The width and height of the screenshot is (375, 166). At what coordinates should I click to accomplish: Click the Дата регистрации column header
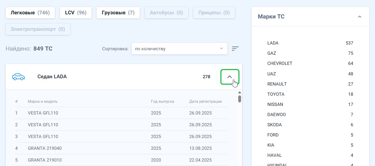coord(205,101)
